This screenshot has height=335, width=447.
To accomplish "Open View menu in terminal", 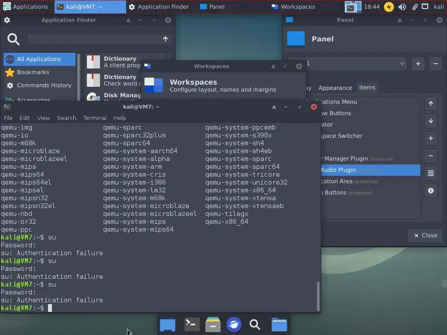I will 43,118.
